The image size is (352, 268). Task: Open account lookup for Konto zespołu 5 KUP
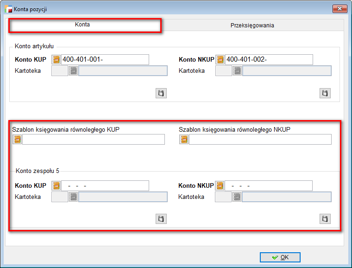coord(57,185)
